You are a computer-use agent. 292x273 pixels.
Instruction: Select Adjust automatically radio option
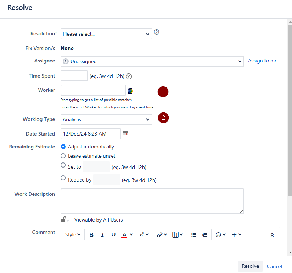pyautogui.click(x=63, y=147)
